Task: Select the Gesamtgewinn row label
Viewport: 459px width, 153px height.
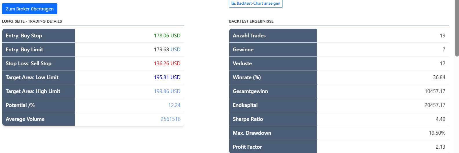Action: pos(250,91)
